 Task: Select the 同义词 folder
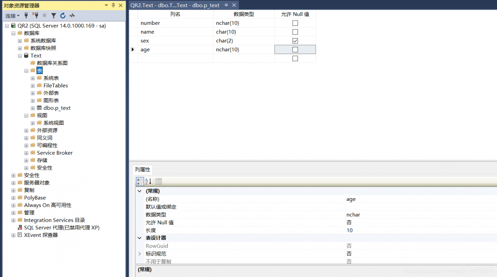click(44, 138)
